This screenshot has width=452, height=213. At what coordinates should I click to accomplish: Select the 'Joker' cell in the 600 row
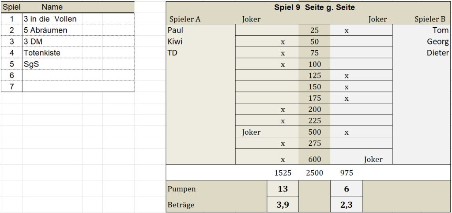[x=373, y=159]
